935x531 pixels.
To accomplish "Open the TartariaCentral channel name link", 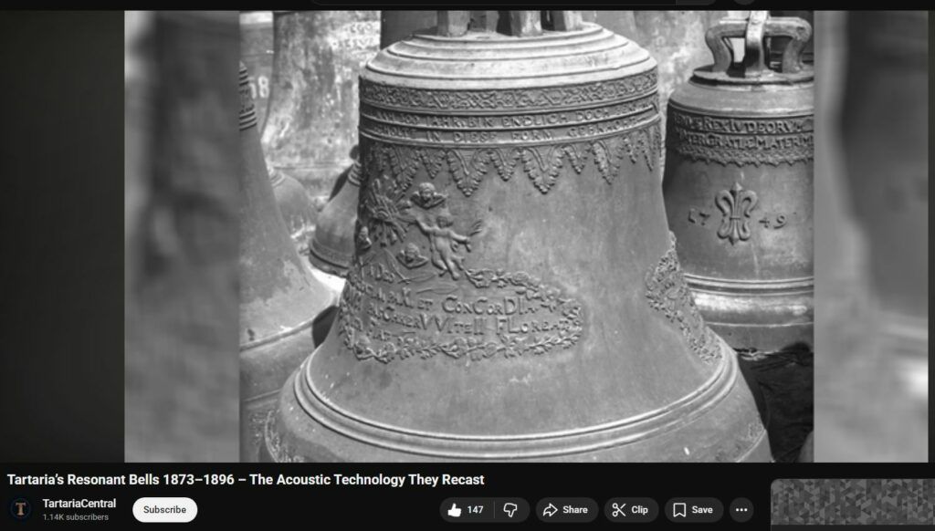I will click(79, 504).
